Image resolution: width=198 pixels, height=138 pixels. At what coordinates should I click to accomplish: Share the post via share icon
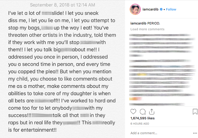pos(152,112)
